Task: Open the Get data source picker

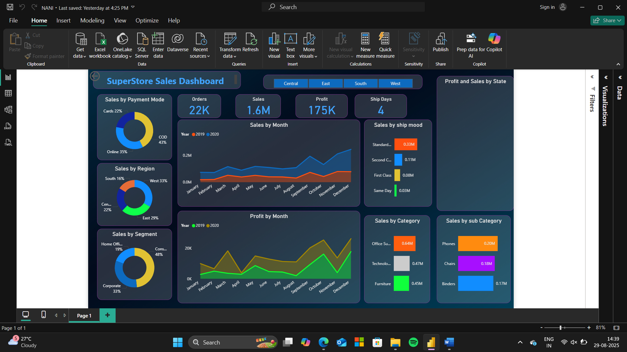Action: pos(80,45)
